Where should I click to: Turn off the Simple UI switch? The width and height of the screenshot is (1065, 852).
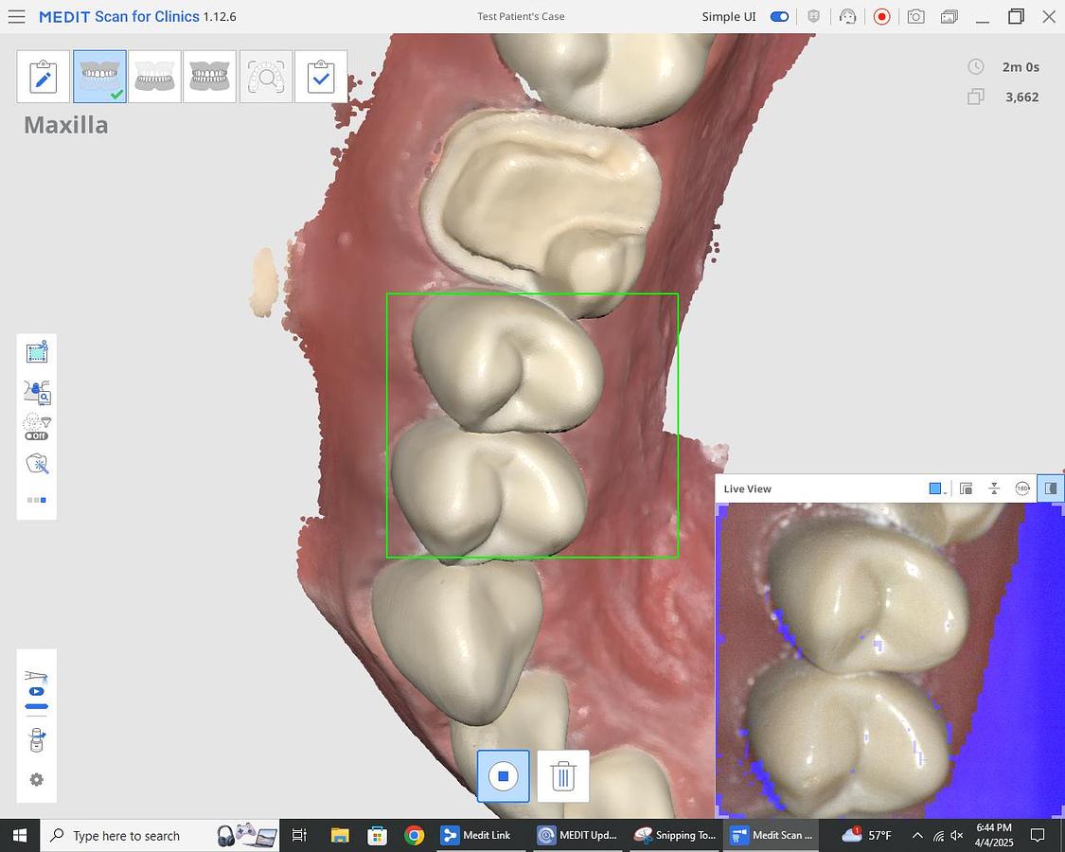779,17
